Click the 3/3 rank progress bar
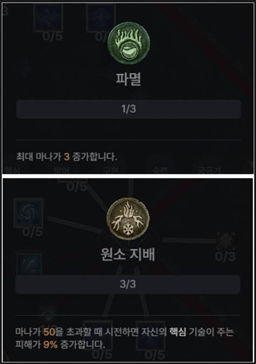256x364 pixels. (x=127, y=284)
